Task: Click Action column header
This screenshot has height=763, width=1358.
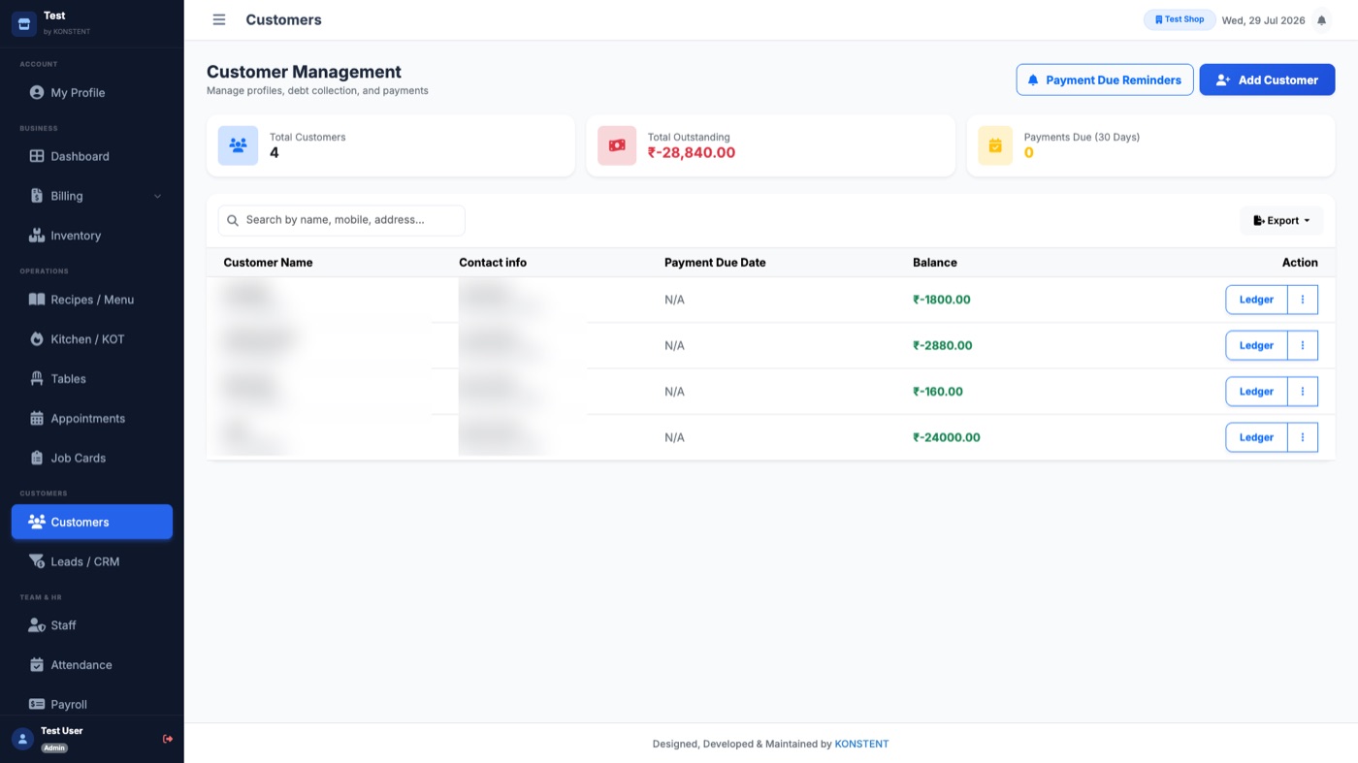Action: 1300,263
